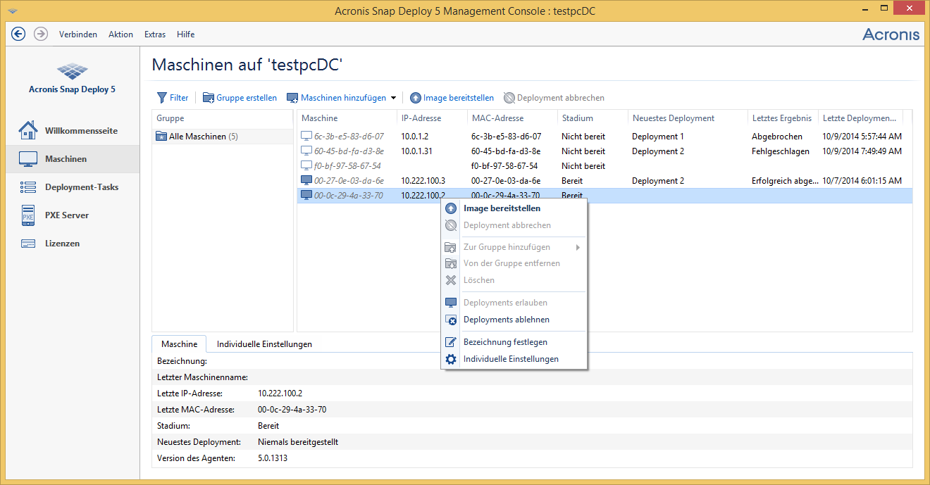This screenshot has height=485, width=930.
Task: Select machine row f0-bf-97-58-67-54
Action: [x=604, y=165]
